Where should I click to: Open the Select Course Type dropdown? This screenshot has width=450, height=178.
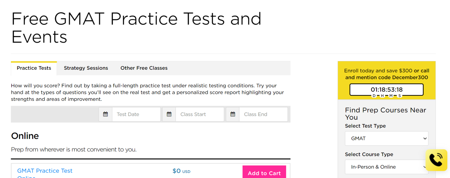(x=386, y=167)
